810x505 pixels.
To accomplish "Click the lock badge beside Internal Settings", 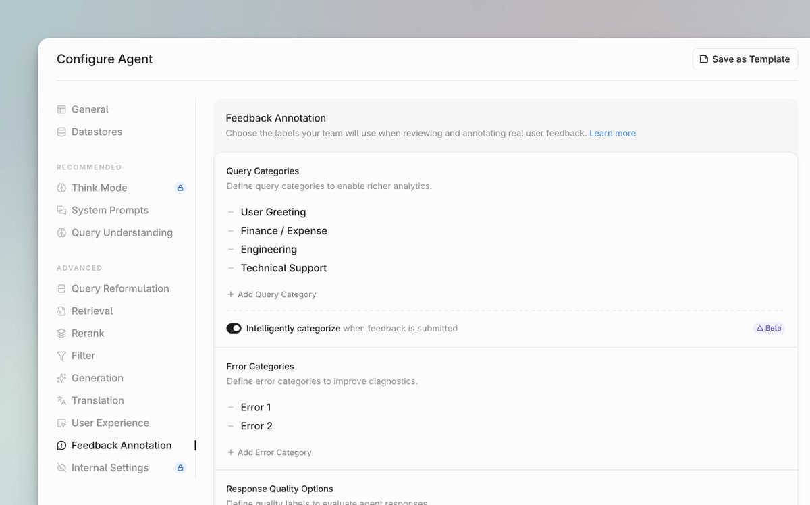I will tap(180, 467).
